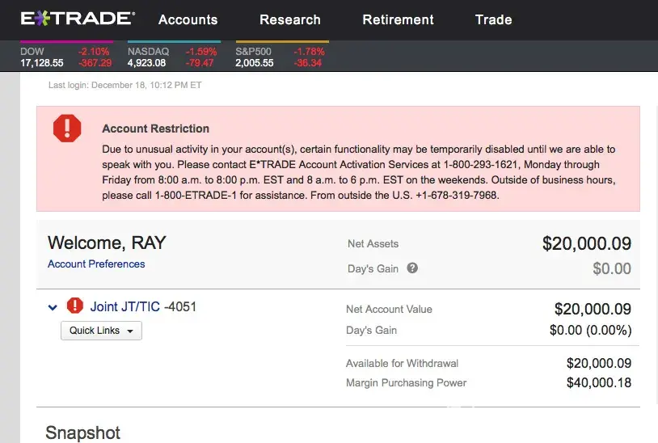Click the S&P500 value 2,005.55

(x=255, y=63)
